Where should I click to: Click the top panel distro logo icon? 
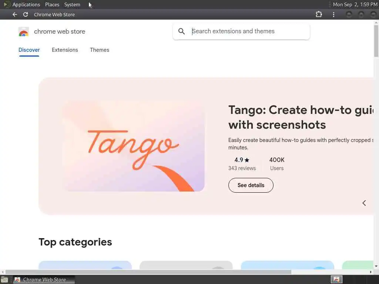[7, 4]
